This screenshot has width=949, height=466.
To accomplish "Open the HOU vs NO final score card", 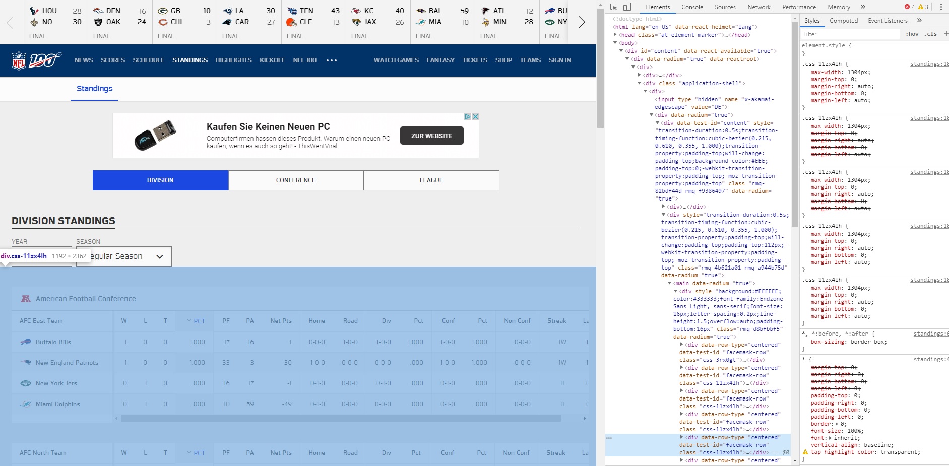I will point(56,22).
